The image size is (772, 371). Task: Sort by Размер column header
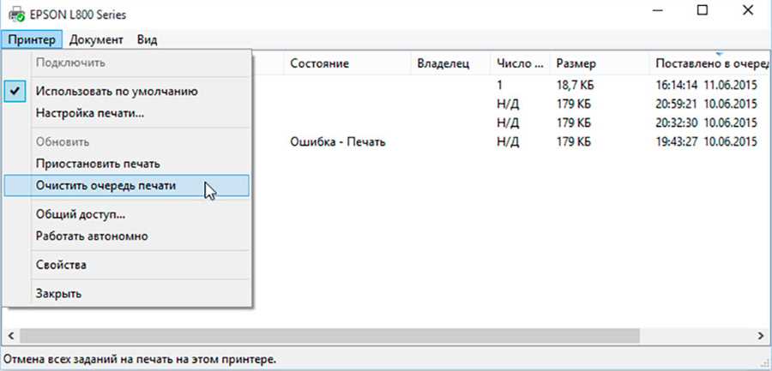576,63
